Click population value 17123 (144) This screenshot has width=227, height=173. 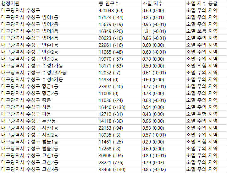(111, 18)
